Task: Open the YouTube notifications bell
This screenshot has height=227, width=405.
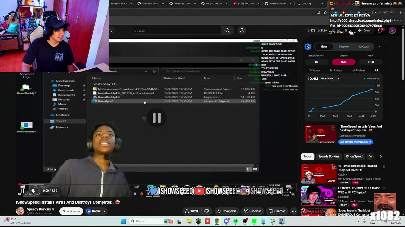Action: click(380, 31)
